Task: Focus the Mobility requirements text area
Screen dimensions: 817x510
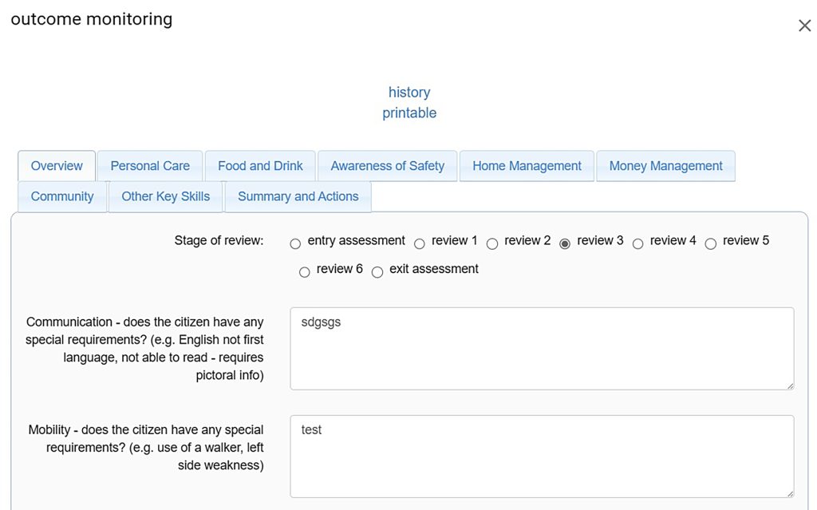Action: click(x=542, y=457)
